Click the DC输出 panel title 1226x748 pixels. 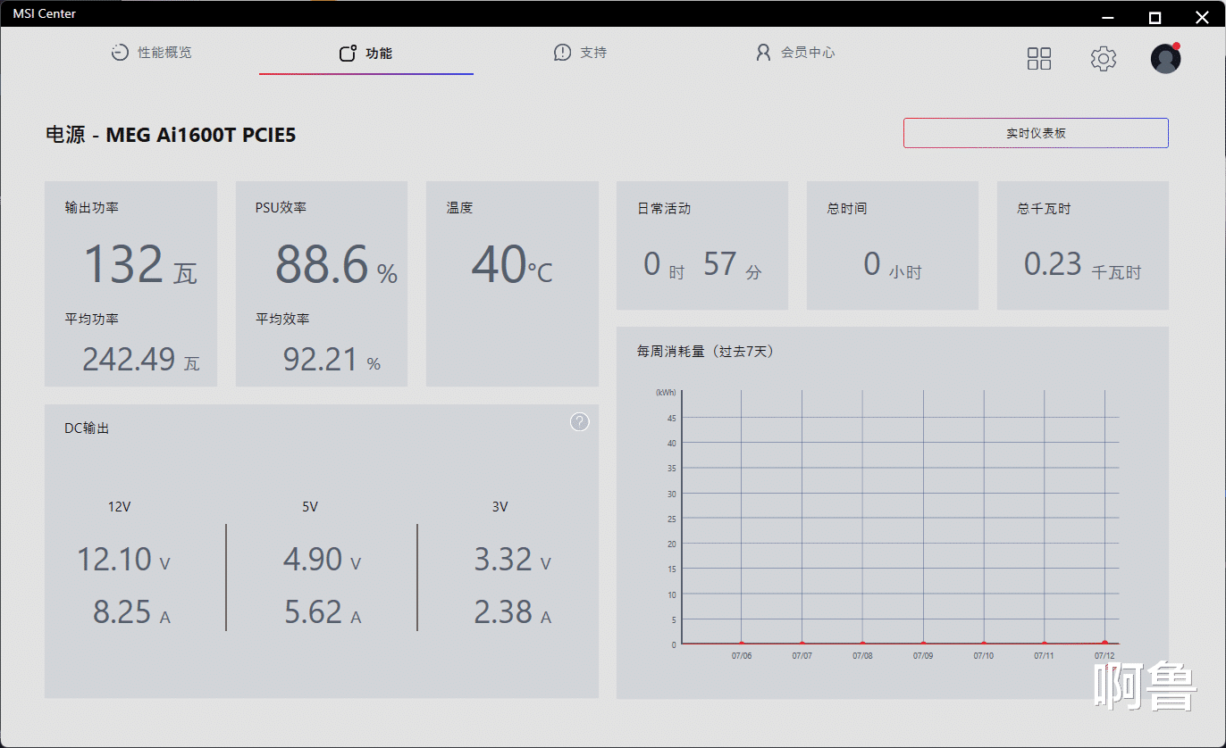(87, 428)
